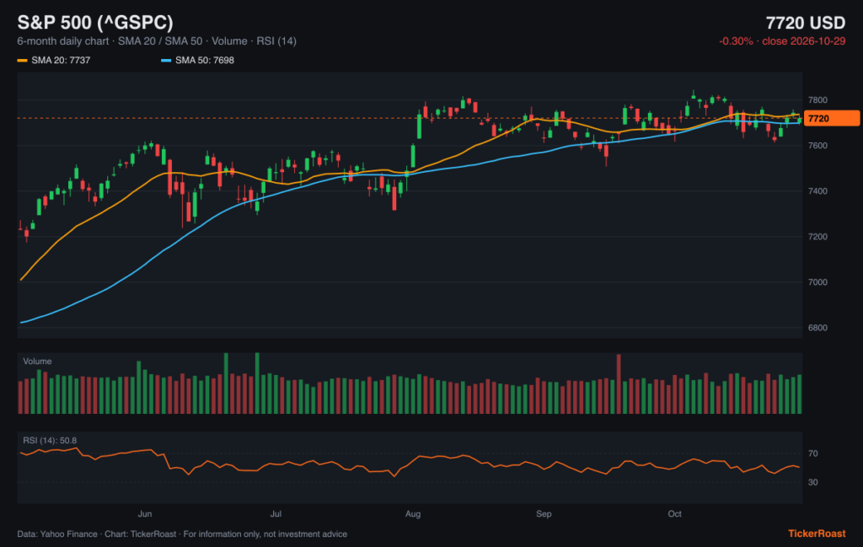Select the SMA 50: 7698 legend label
Image resolution: width=863 pixels, height=547 pixels.
(205, 61)
